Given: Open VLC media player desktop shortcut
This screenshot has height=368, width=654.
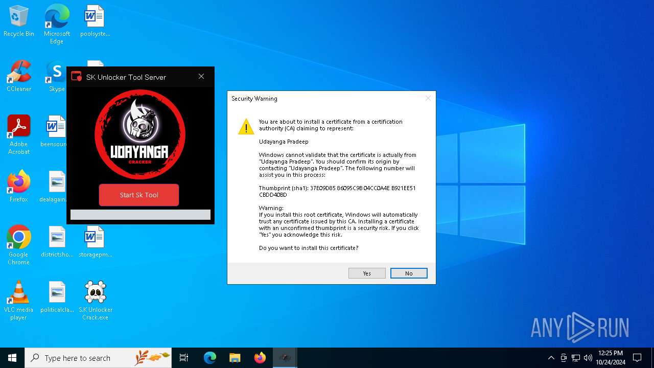Looking at the screenshot, I should [x=19, y=301].
